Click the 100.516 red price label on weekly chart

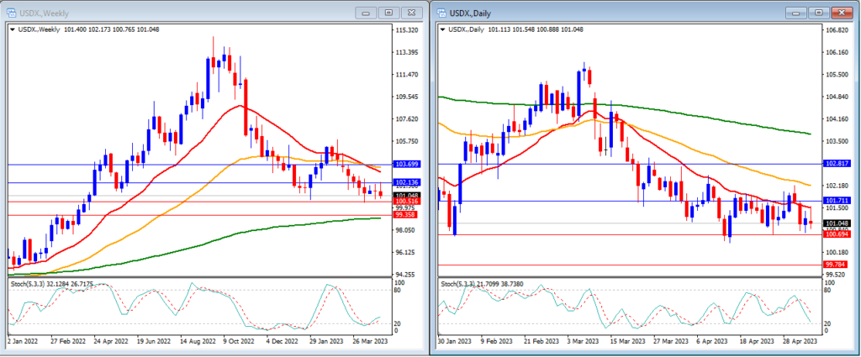(x=407, y=202)
